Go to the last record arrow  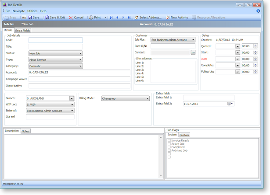click(x=129, y=17)
